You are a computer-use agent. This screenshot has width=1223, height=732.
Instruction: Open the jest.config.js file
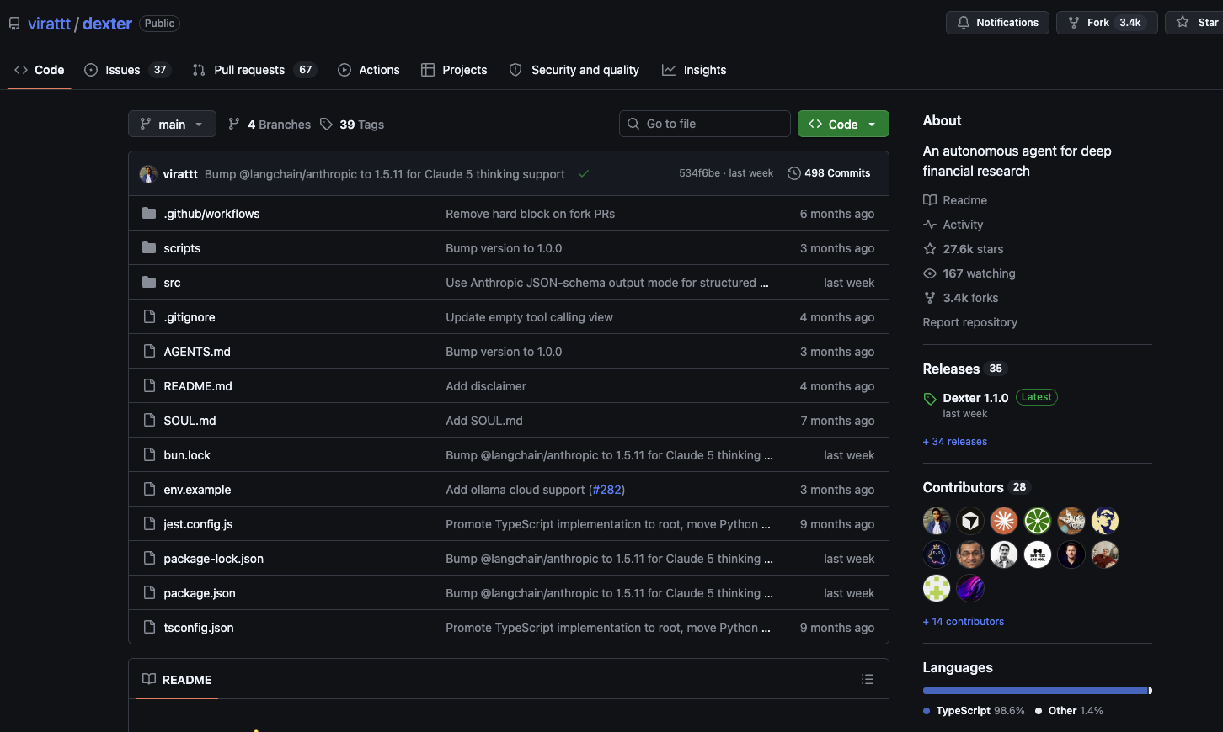[x=198, y=524]
